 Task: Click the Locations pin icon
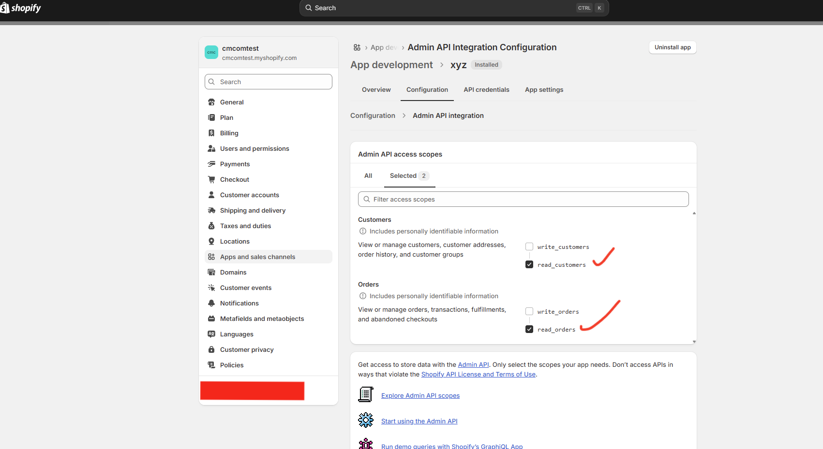click(x=211, y=241)
